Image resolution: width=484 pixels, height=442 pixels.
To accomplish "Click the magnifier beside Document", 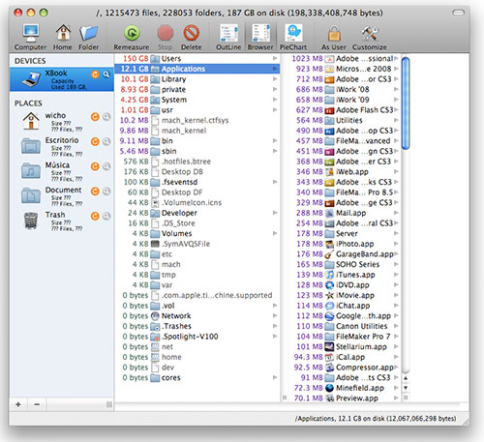I will (x=106, y=192).
